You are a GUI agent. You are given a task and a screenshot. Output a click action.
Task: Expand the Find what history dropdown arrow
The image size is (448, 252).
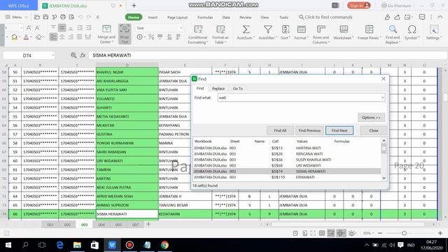coord(383,98)
